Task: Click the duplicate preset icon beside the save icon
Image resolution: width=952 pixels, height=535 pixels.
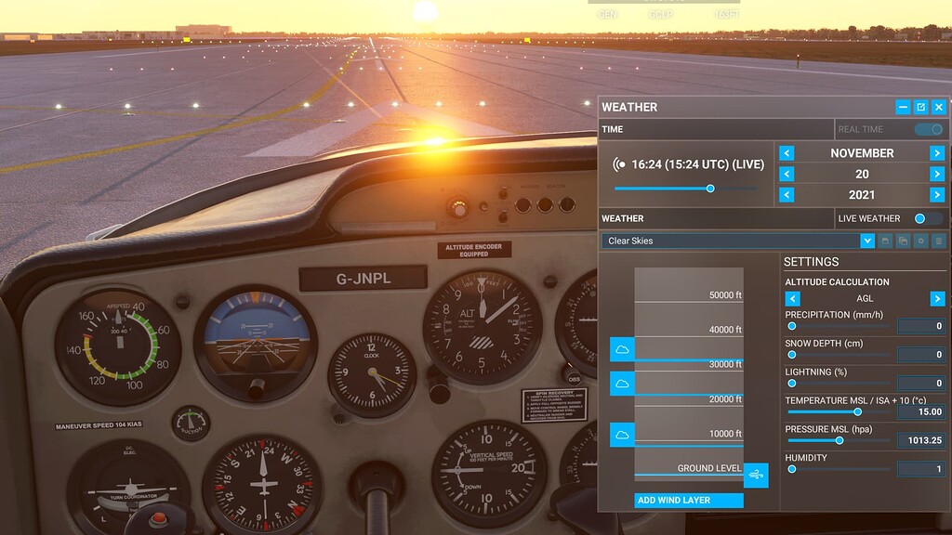Action: [x=903, y=241]
